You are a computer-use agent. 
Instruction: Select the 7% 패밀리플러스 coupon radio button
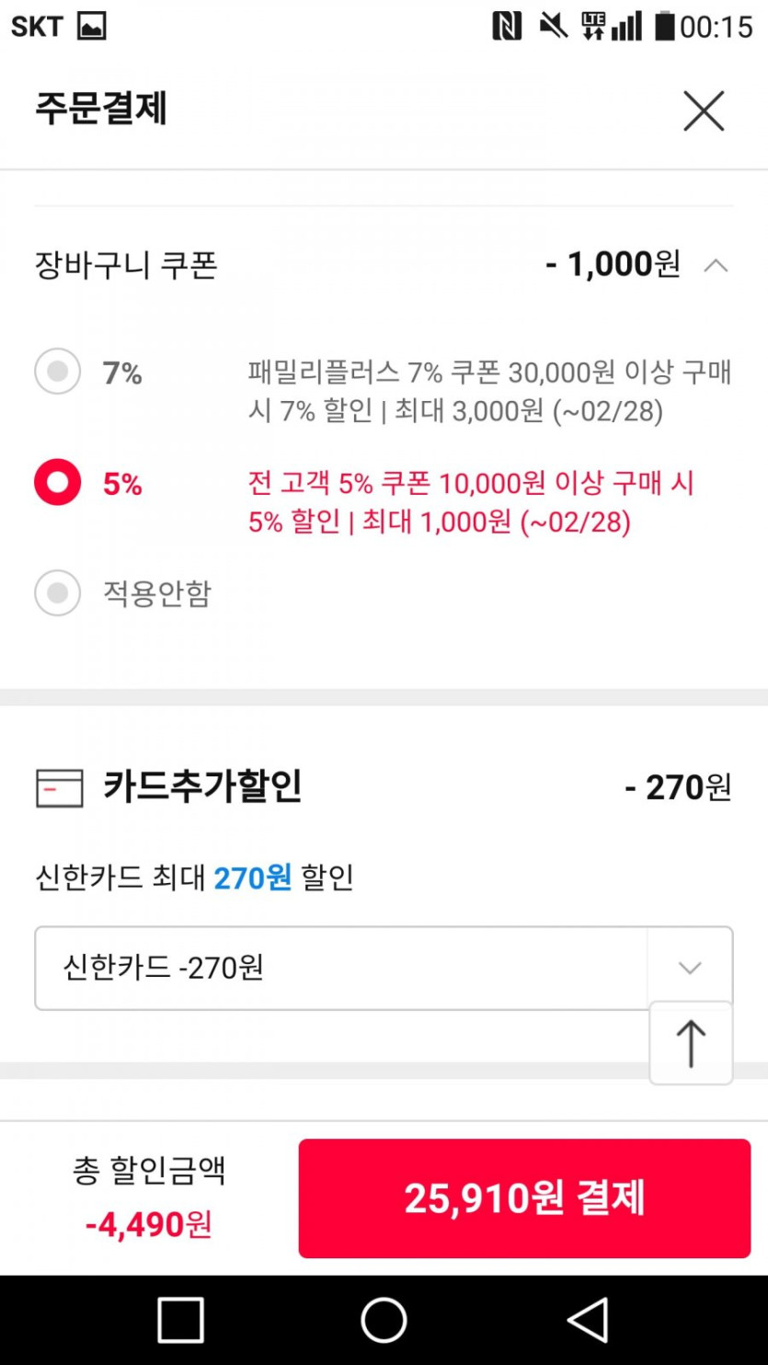coord(58,373)
